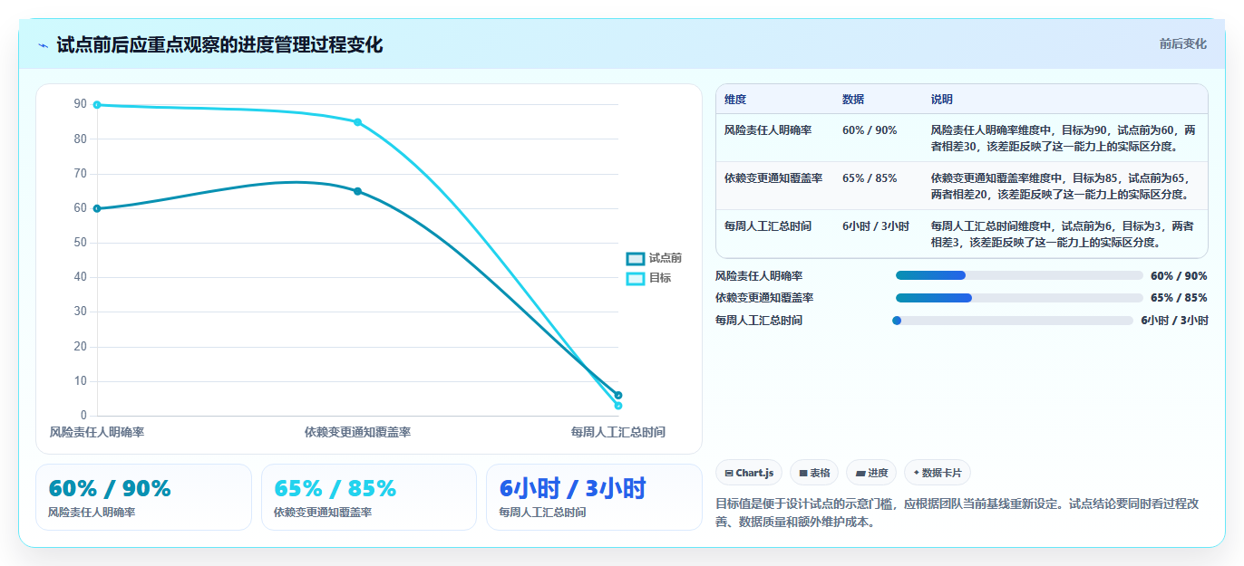The image size is (1244, 566).
Task: Click the 6小时 / 3小时 value next to progress bar
Action: [1174, 321]
